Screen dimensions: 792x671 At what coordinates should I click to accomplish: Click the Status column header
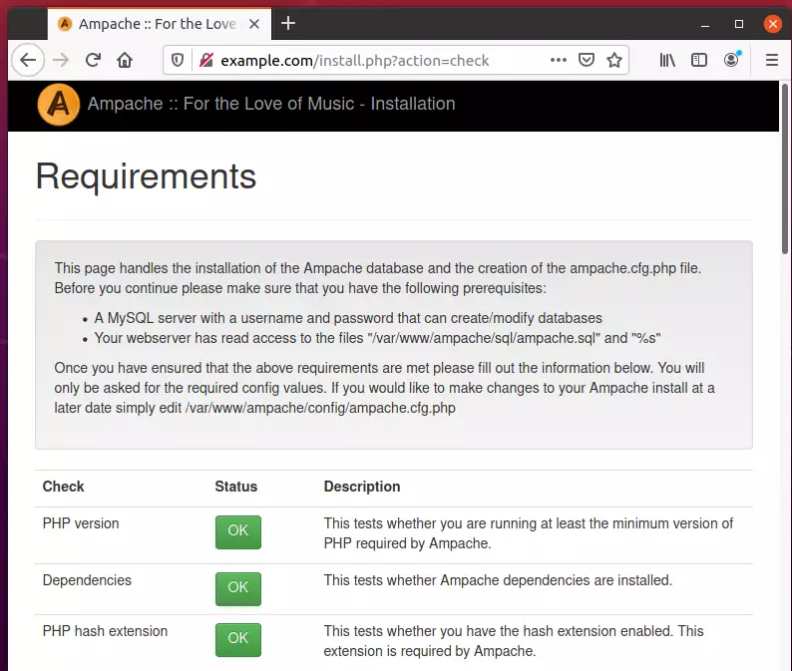235,487
